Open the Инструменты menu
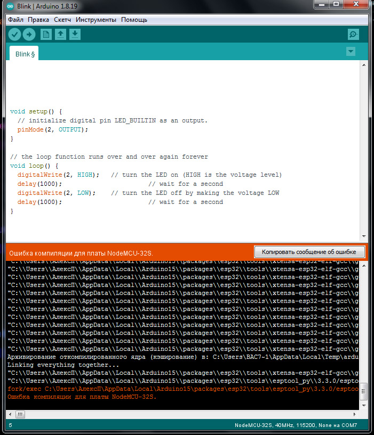Image resolution: width=374 pixels, height=435 pixels. tap(96, 20)
